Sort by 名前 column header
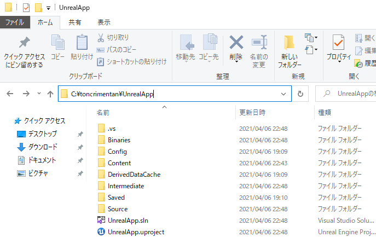The image size is (376, 237). pyautogui.click(x=103, y=113)
